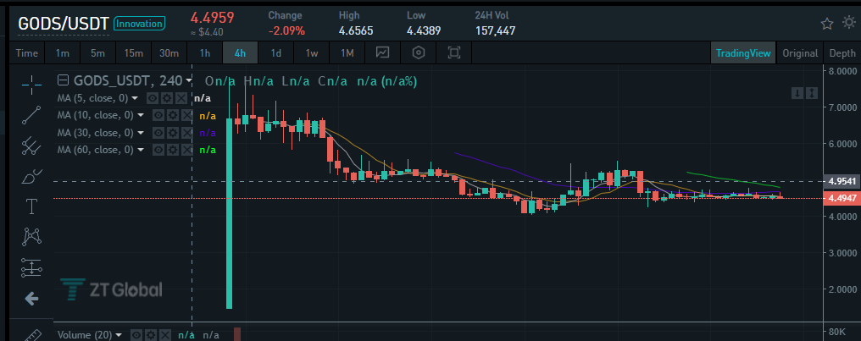Select the 1d interval

tap(275, 53)
